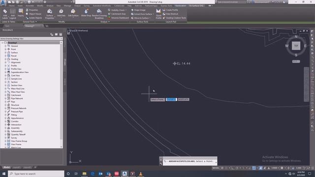Click the Add Labels ribbon icon
The image size is (315, 177).
pyautogui.click(x=5, y=14)
